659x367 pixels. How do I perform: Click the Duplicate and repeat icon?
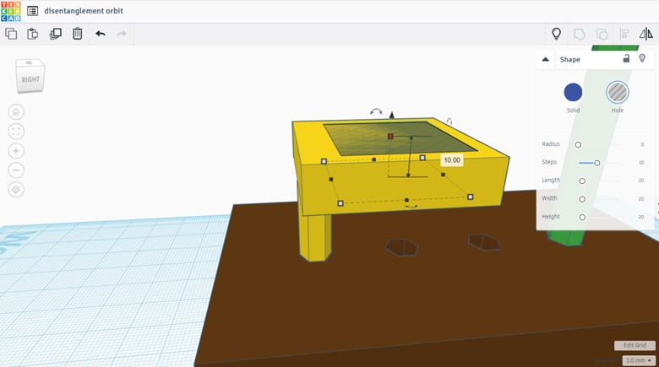[55, 34]
